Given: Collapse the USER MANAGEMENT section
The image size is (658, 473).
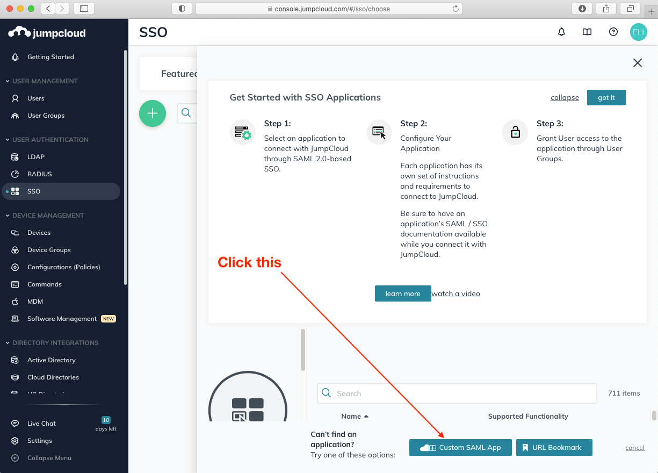Looking at the screenshot, I should tap(8, 81).
